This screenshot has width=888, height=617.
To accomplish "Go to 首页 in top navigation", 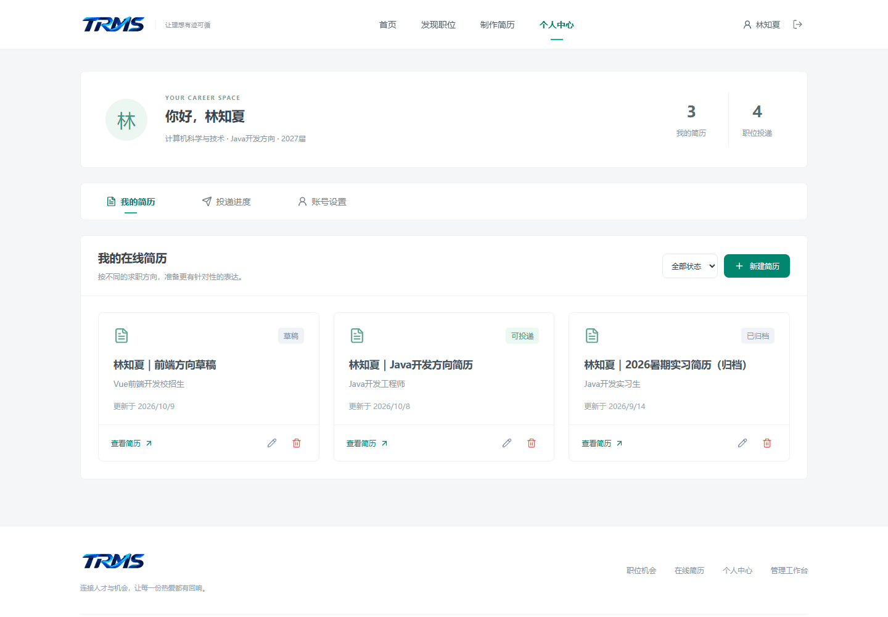I will click(x=388, y=25).
